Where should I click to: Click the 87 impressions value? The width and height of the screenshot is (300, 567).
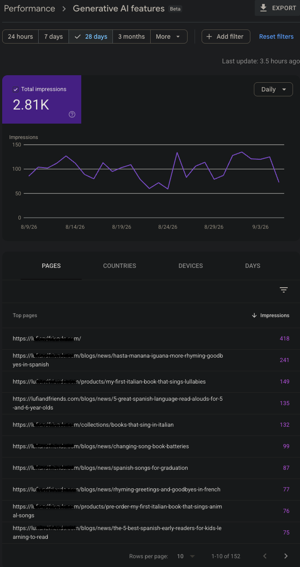pos(286,468)
